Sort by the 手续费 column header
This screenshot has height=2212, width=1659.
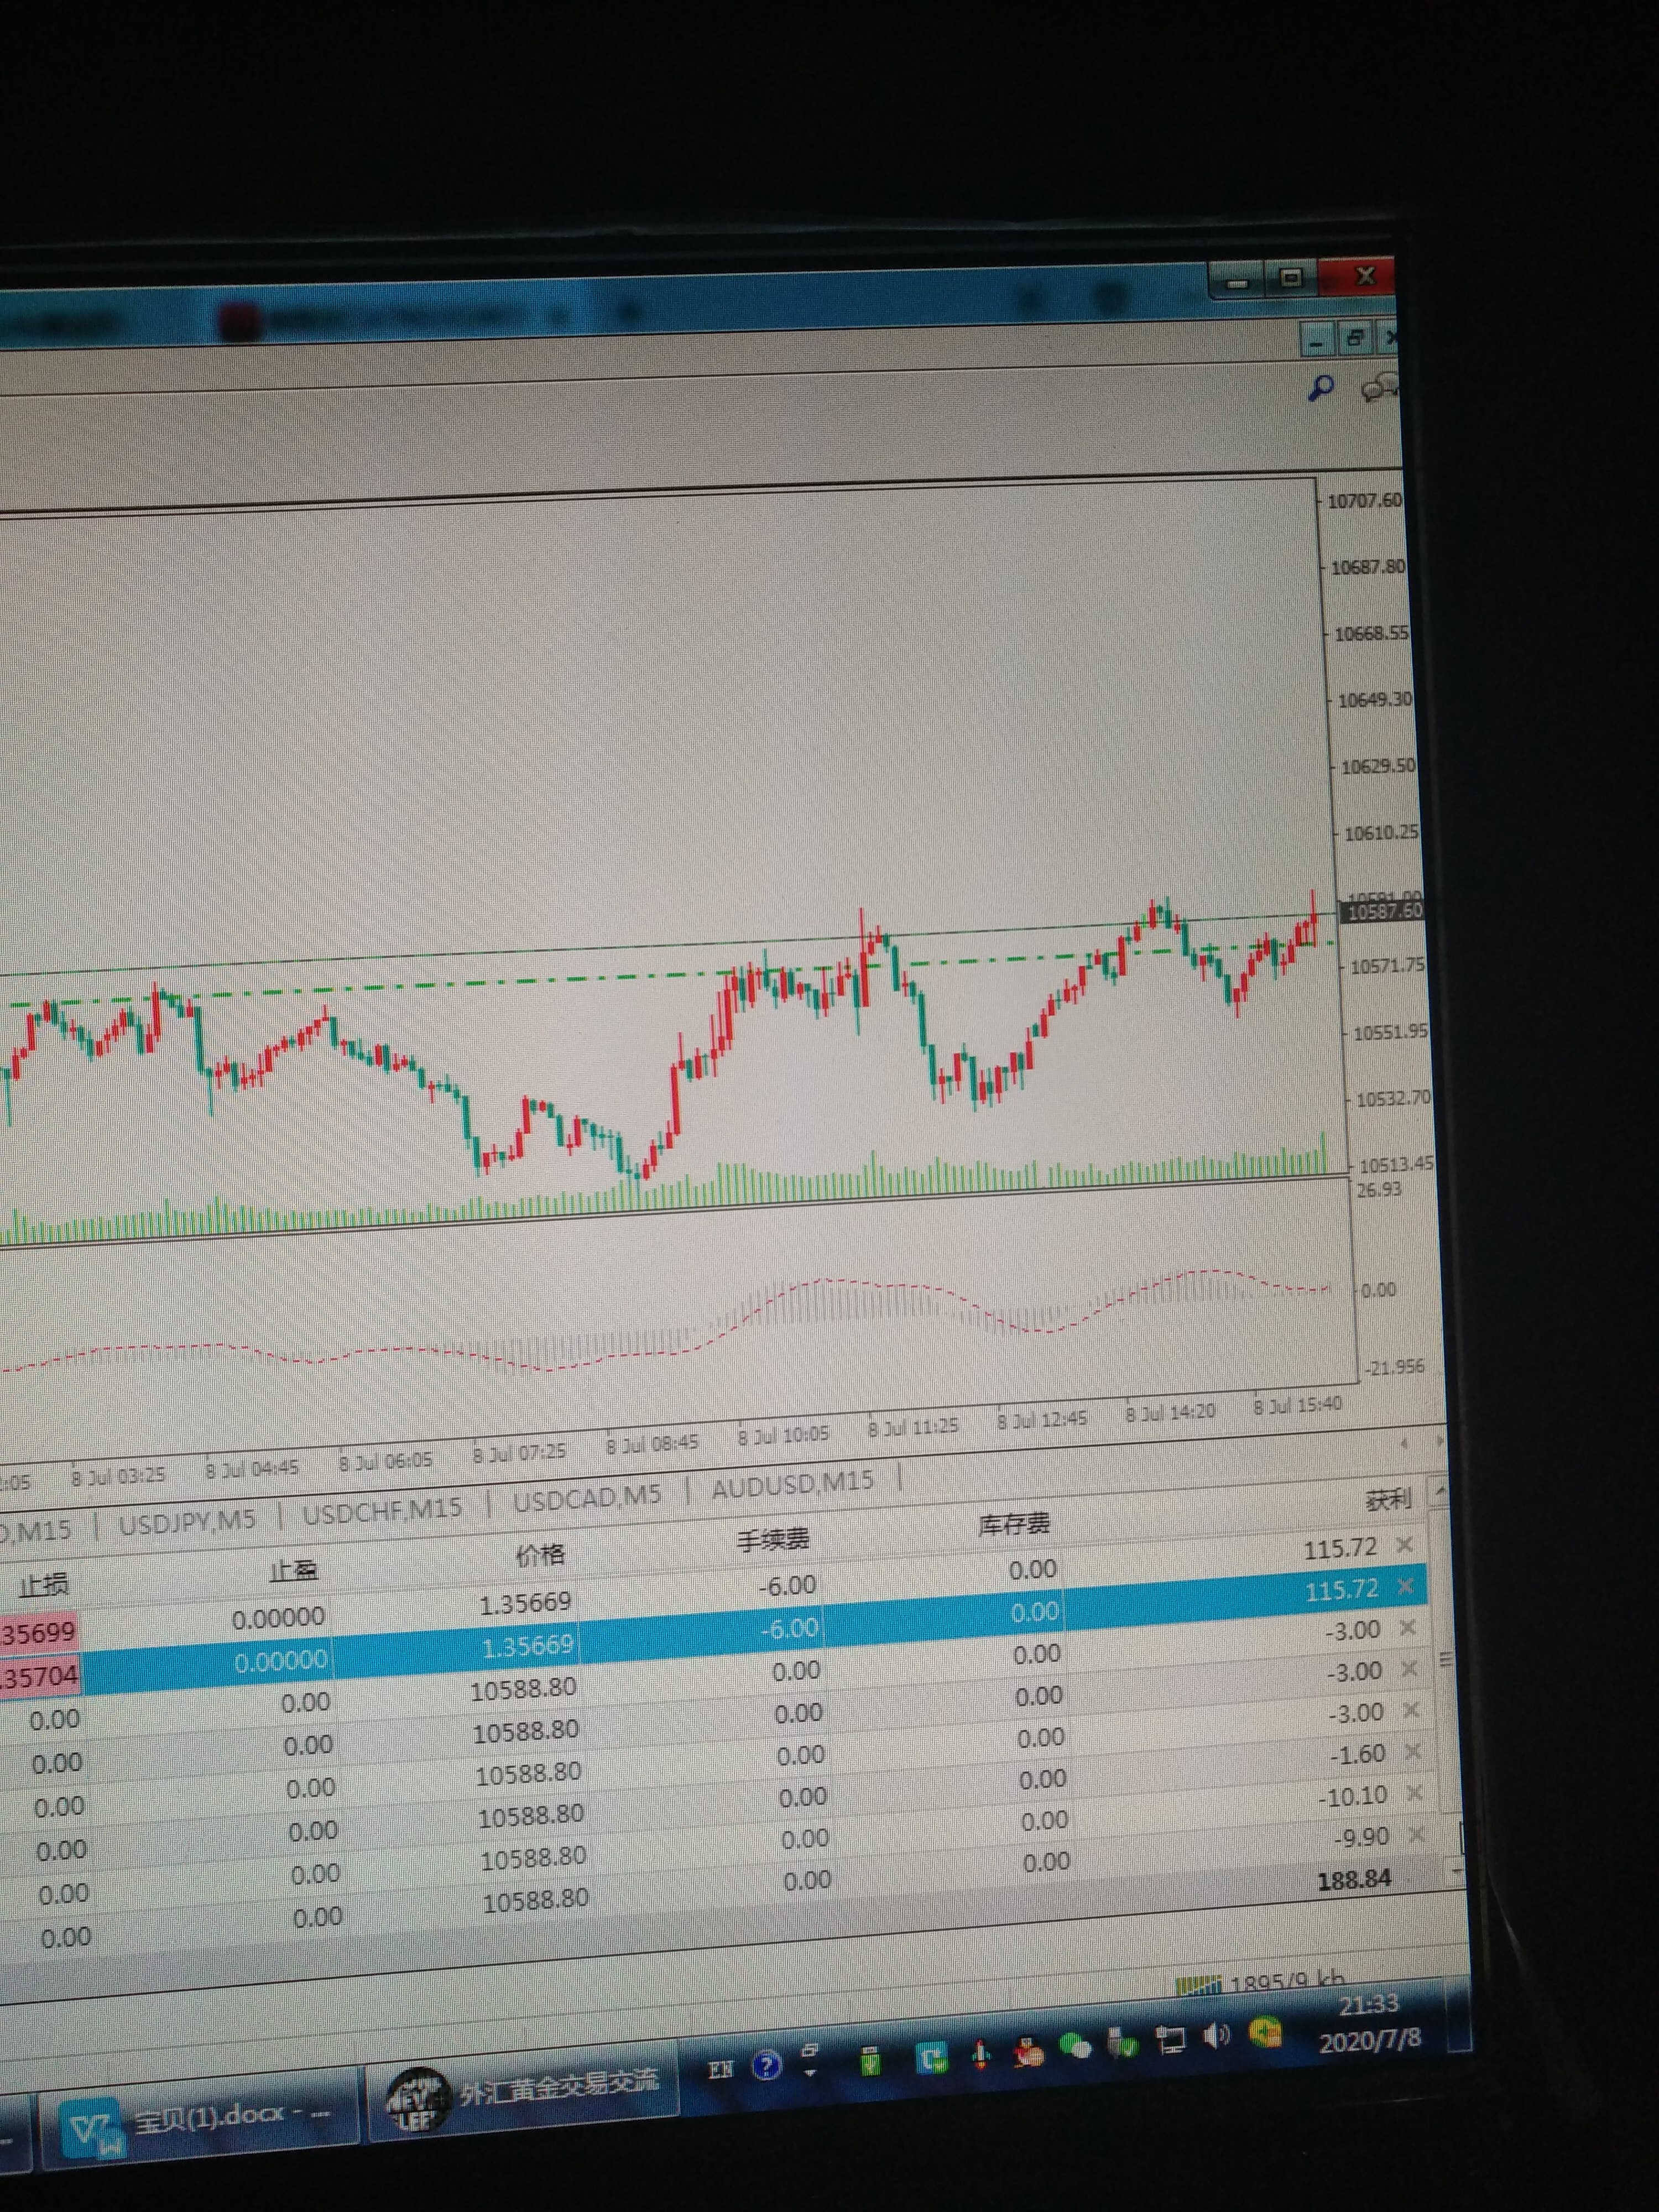tap(773, 1540)
